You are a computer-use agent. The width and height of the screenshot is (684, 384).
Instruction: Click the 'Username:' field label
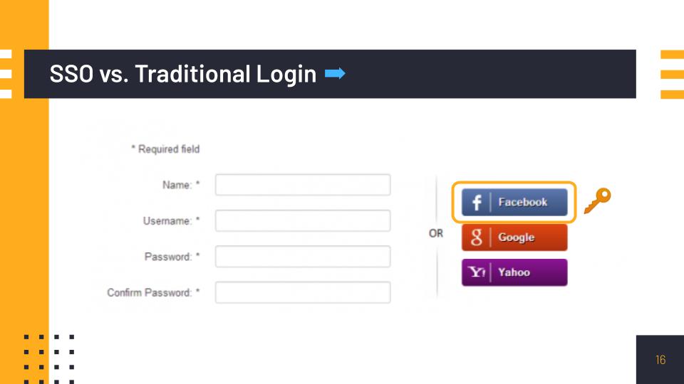tap(167, 221)
